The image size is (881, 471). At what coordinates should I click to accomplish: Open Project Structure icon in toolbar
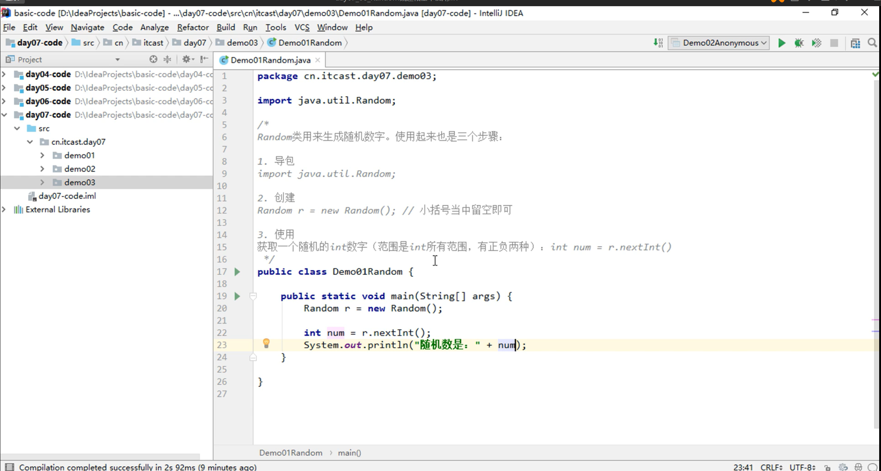855,43
